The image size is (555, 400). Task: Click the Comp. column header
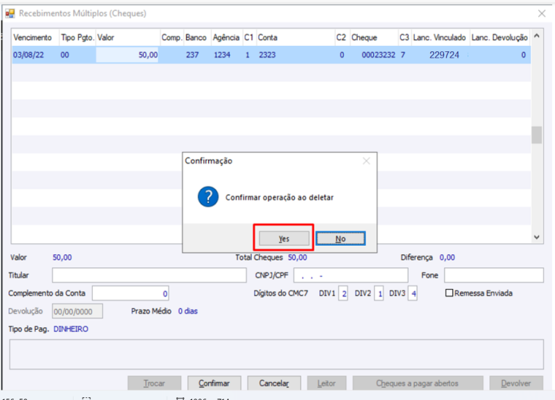point(171,37)
